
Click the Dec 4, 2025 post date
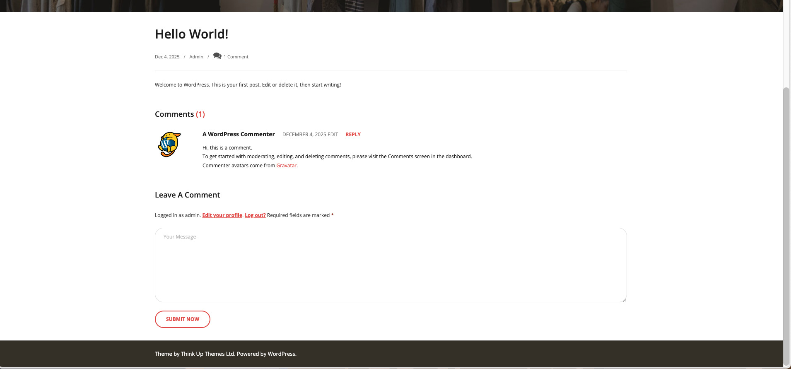[167, 57]
